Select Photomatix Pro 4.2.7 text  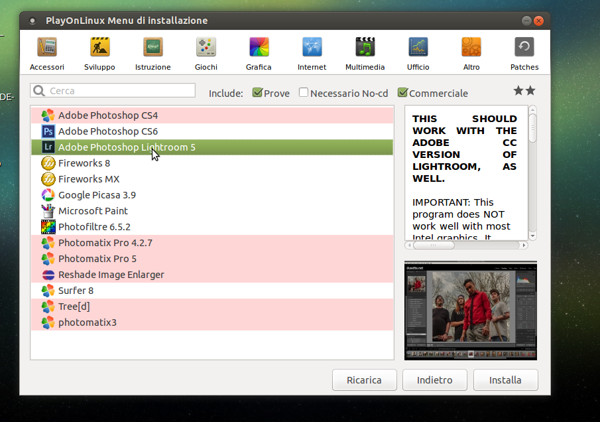click(x=105, y=243)
